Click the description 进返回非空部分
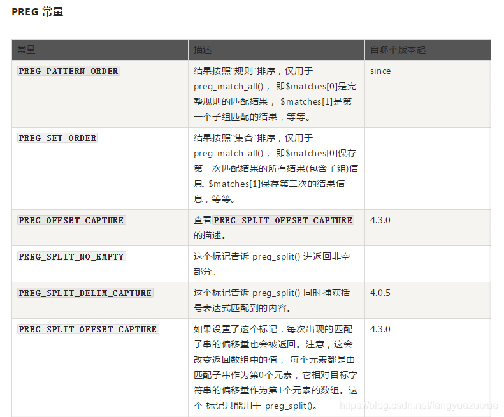The width and height of the screenshot is (504, 417). [x=271, y=264]
